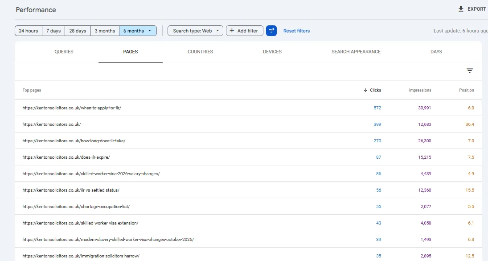The width and height of the screenshot is (488, 261).
Task: Click the Last update: 6 hours ago text
Action: coord(461,31)
